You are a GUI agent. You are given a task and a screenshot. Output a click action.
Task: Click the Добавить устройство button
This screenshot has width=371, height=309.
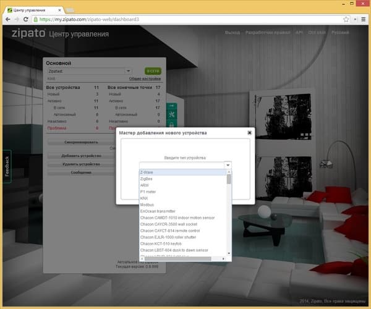(81, 156)
